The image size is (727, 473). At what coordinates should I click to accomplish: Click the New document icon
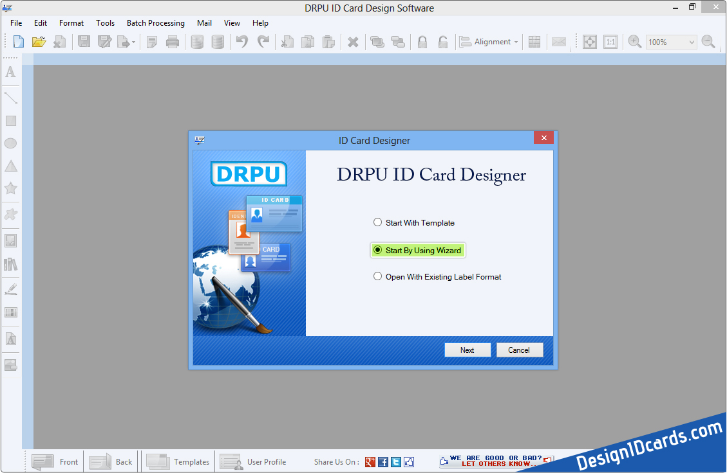click(x=19, y=42)
